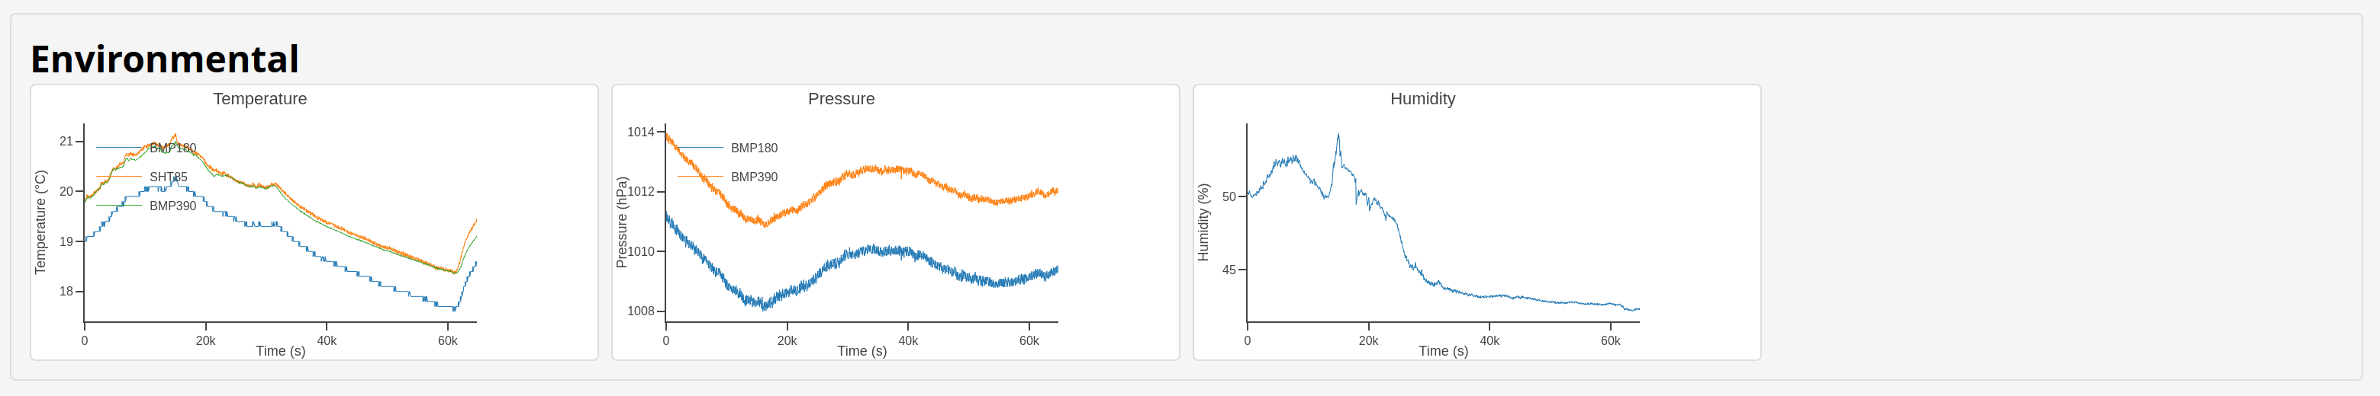Click the 45 tick on Humidity axis

tap(1229, 270)
